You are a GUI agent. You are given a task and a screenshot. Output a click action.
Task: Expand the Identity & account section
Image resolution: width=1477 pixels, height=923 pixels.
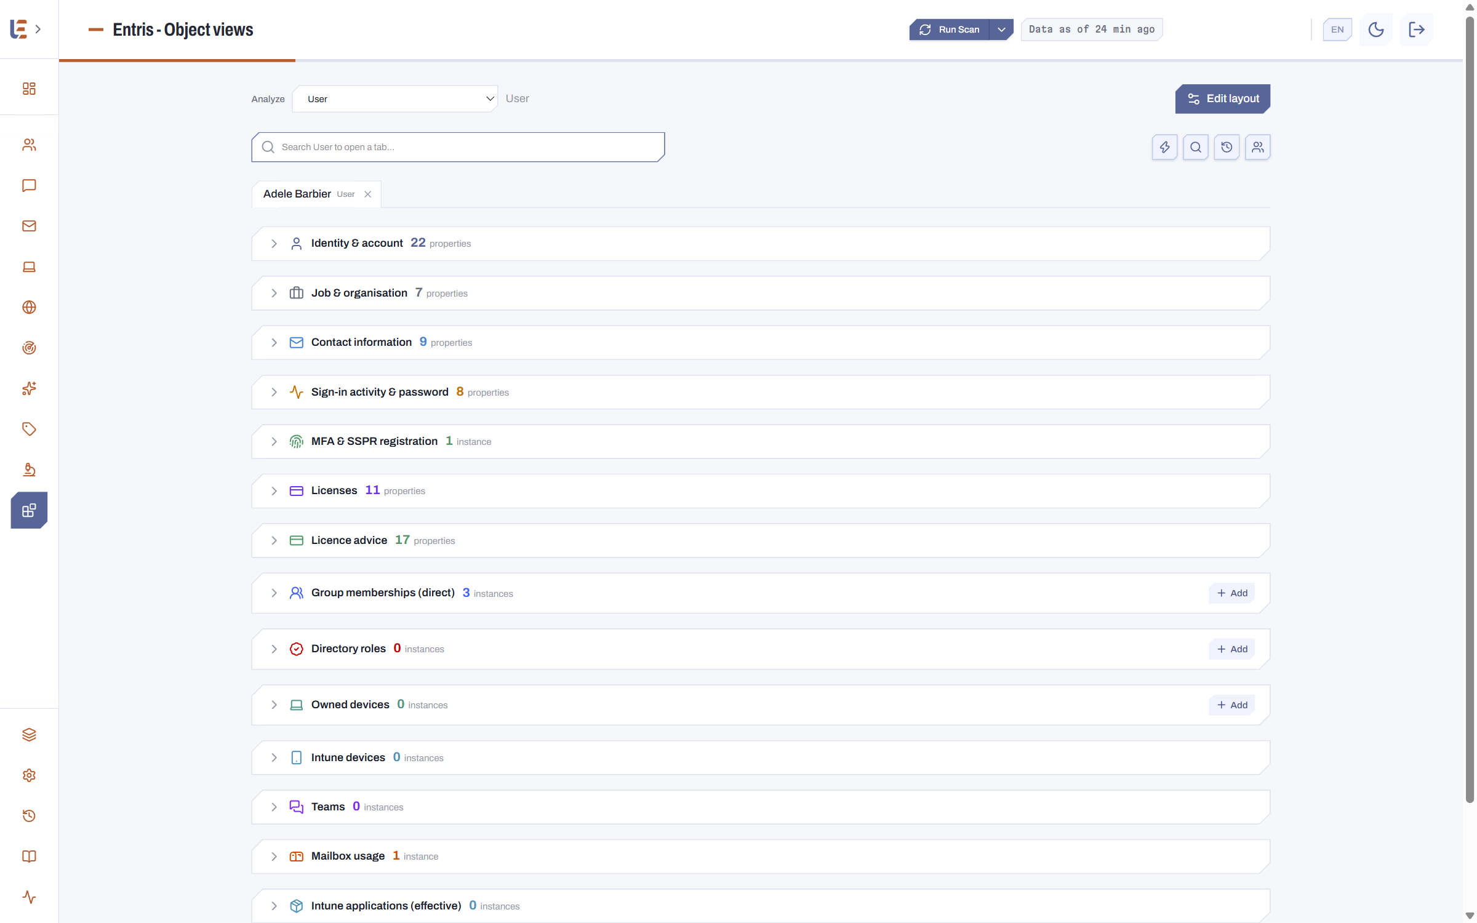[x=761, y=244]
